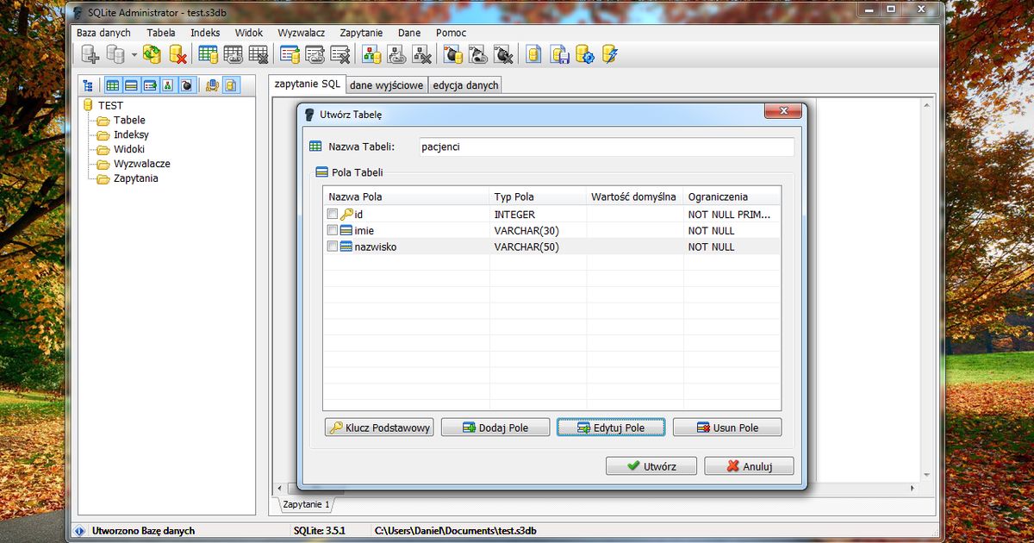Open the Zapytanie menu
Screen dimensions: 1034x543
(361, 32)
